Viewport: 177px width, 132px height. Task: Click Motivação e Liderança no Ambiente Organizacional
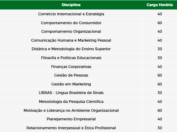tap(71, 110)
